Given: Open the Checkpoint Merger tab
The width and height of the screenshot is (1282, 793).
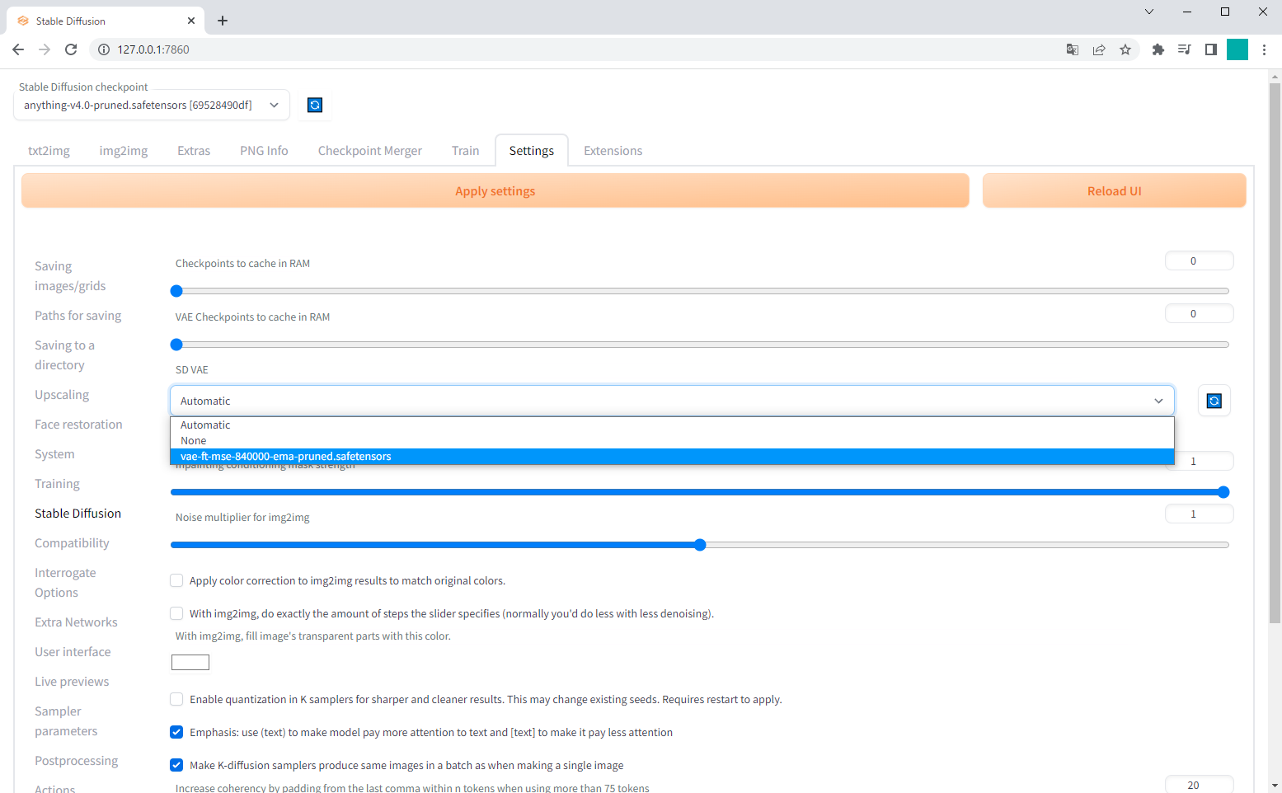Looking at the screenshot, I should tap(370, 151).
